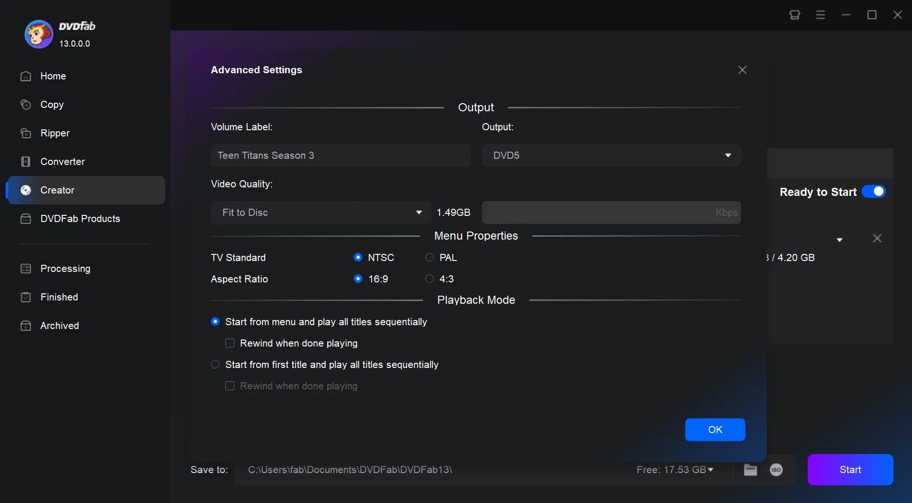912x503 pixels.
Task: Open the Home section in sidebar
Action: 52,76
